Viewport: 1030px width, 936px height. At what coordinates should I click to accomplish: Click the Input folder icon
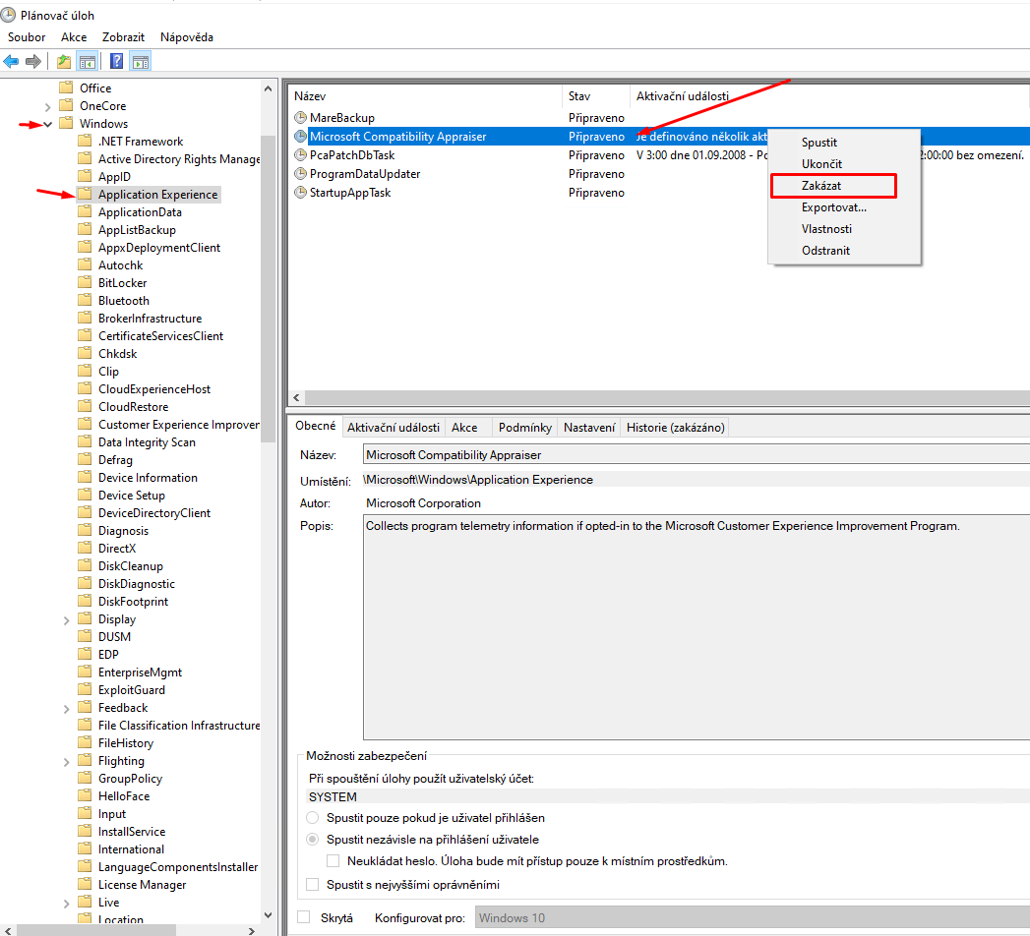[x=84, y=813]
